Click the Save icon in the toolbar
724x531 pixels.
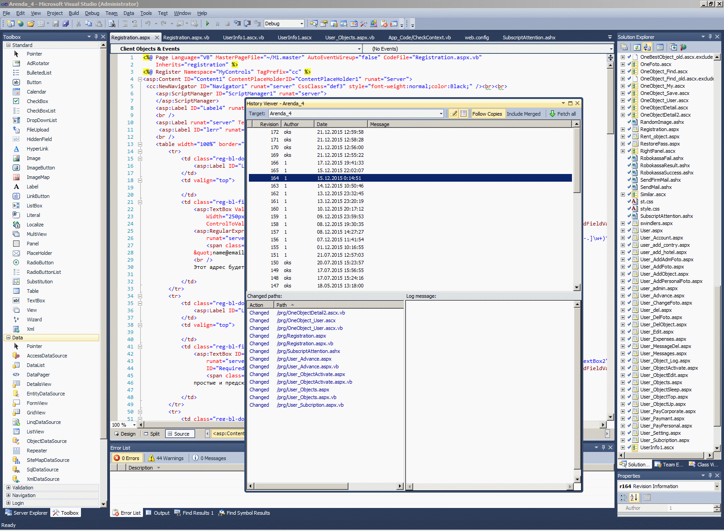click(56, 23)
